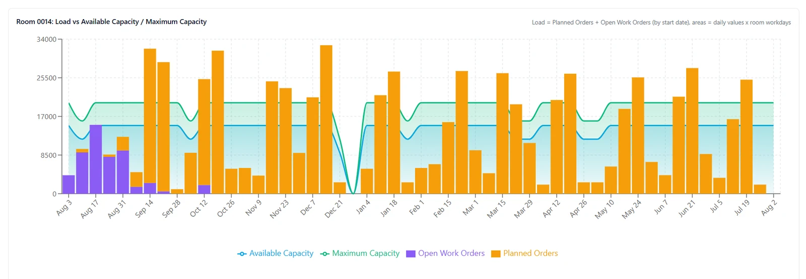Screen dimensions: 806x279
Task: Click the Dec 21 x-axis label
Action: coord(333,209)
